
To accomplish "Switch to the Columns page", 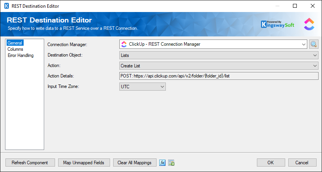I will click(15, 49).
